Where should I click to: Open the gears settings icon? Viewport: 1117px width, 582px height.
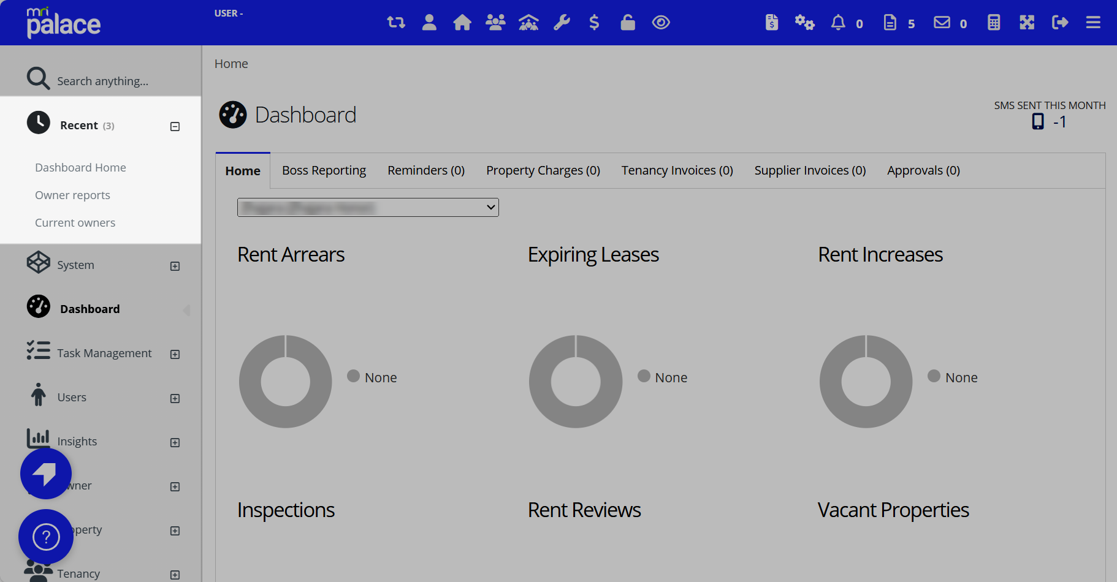pyautogui.click(x=804, y=23)
